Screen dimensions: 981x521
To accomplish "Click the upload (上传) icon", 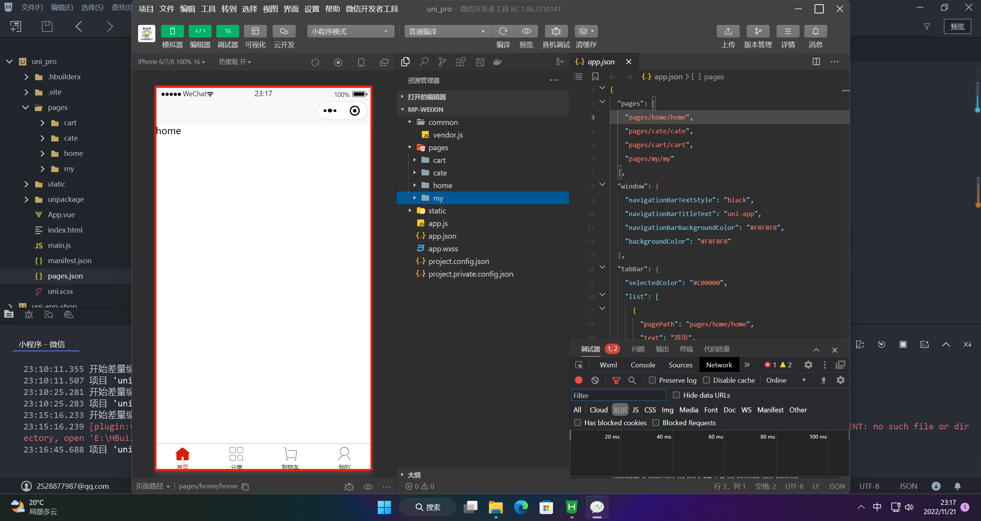I will point(728,31).
